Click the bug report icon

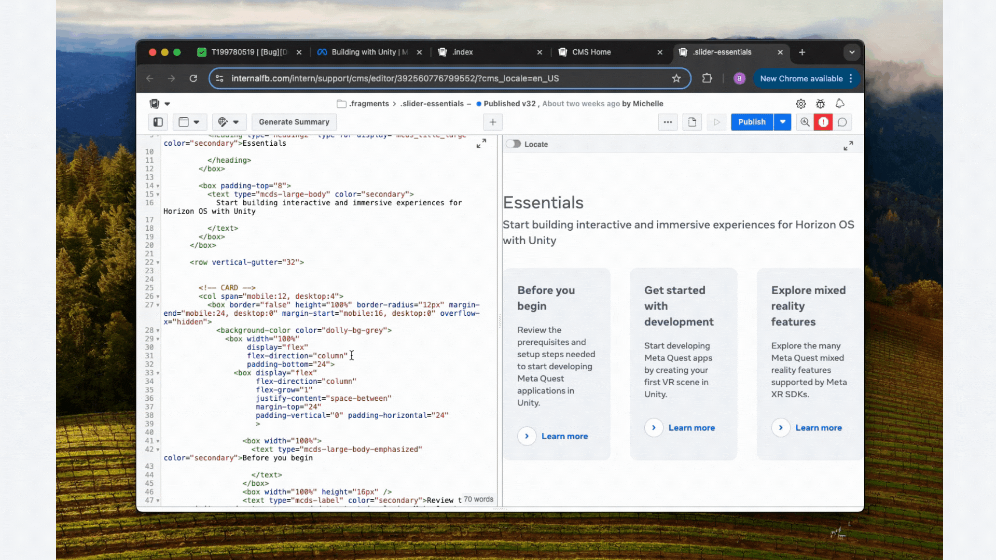click(820, 104)
